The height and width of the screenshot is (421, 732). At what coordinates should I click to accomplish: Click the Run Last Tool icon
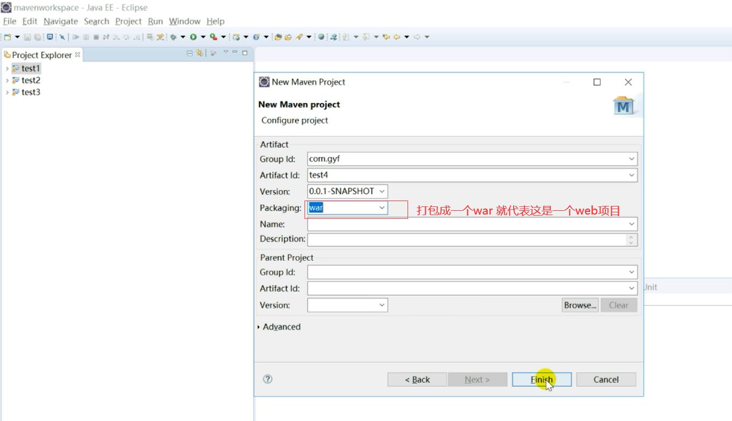pos(213,37)
